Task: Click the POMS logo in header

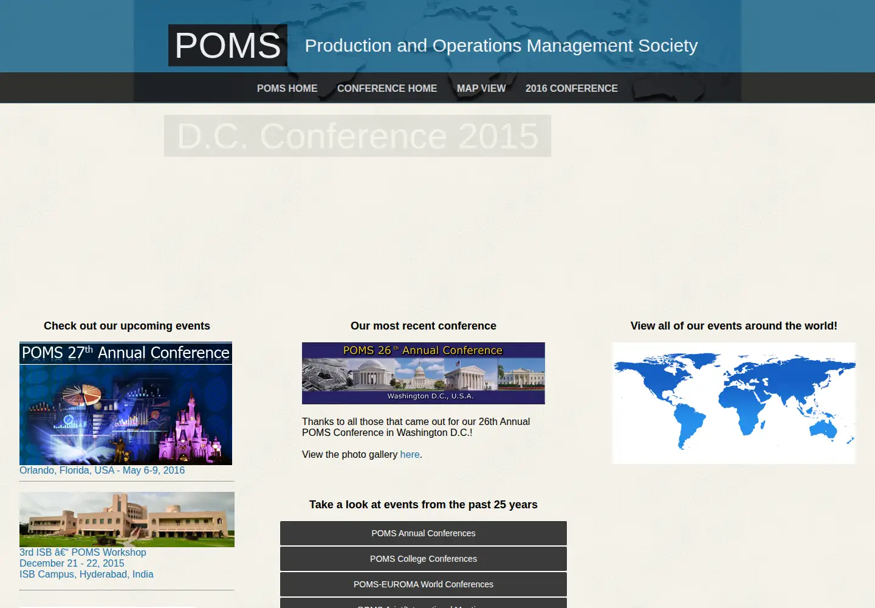Action: [228, 46]
